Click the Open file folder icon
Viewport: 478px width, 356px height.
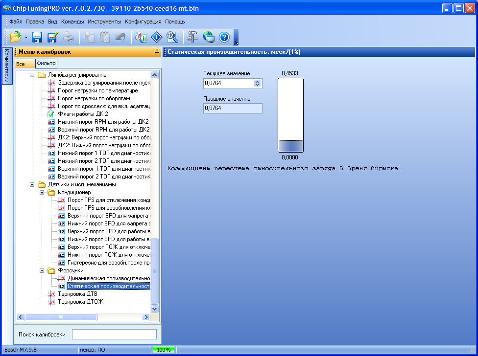pyautogui.click(x=16, y=37)
